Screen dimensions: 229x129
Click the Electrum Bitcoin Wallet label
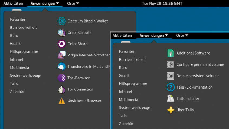point(87,21)
